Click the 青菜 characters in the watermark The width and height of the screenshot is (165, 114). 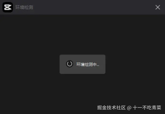coord(156,108)
